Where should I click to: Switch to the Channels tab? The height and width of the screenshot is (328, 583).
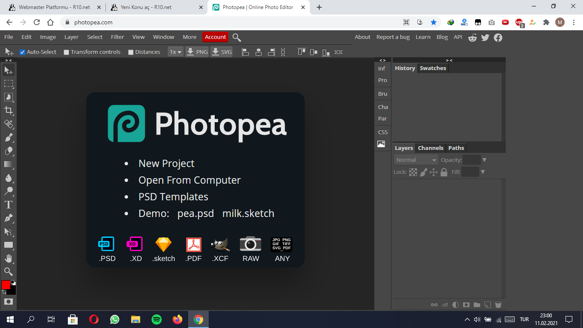(431, 148)
